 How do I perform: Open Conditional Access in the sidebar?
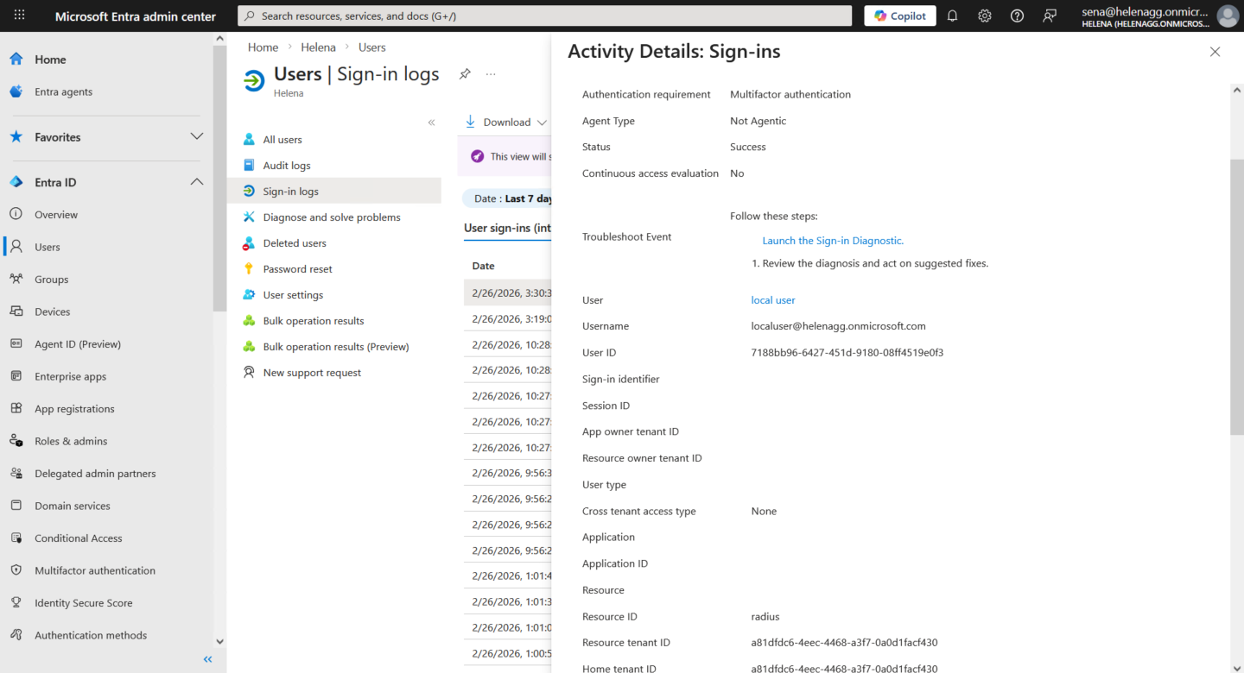pyautogui.click(x=78, y=538)
